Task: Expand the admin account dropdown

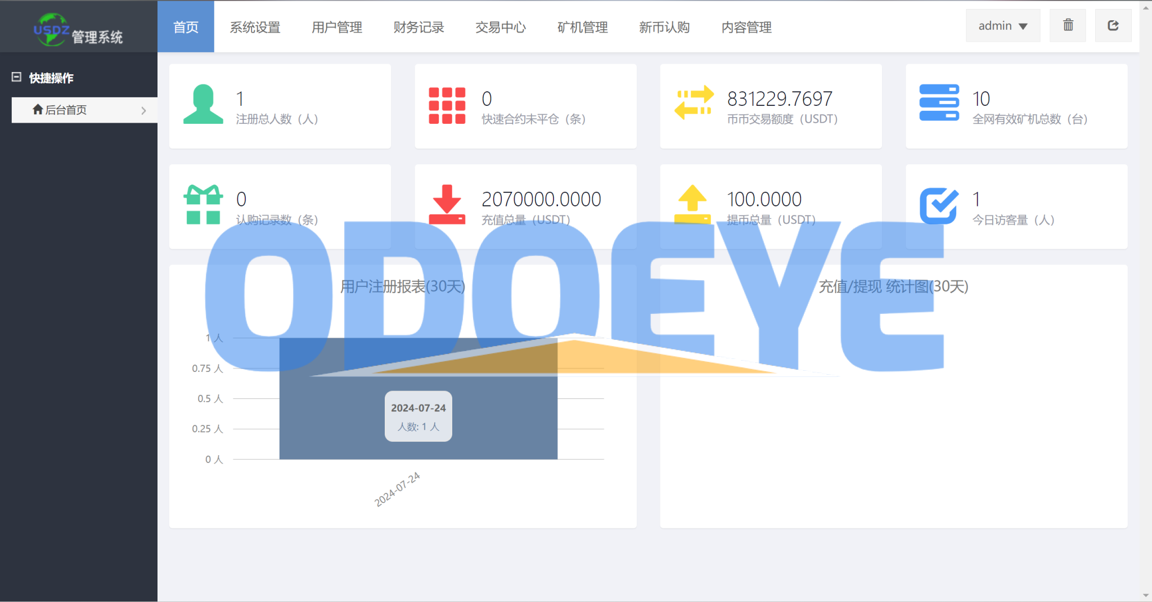Action: coord(1003,26)
